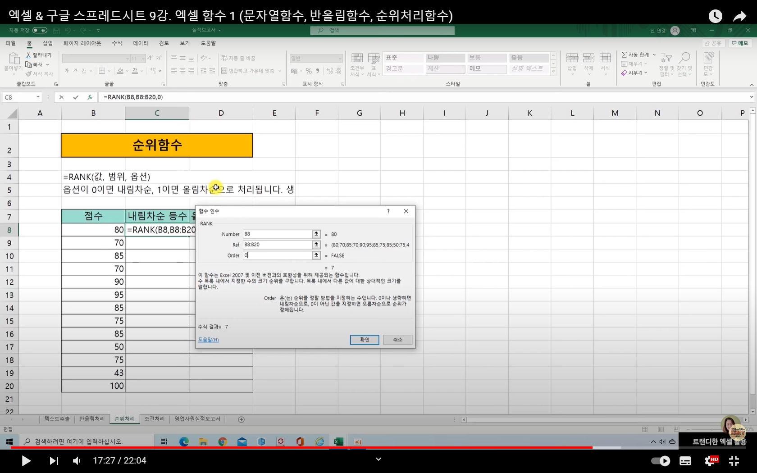Switch to the 조건처리 sheet tab
757x473 pixels.
coord(155,419)
